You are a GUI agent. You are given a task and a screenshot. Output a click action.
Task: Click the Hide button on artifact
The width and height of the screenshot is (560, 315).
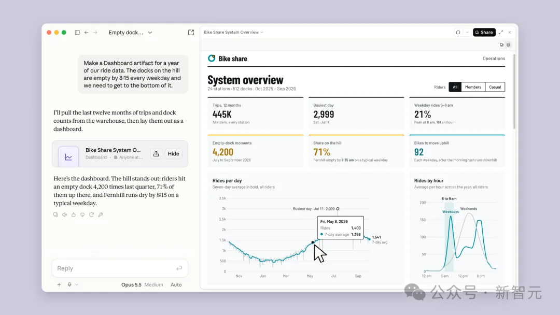coord(174,154)
